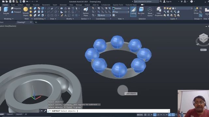Click the Plot printer icon

point(24,1)
